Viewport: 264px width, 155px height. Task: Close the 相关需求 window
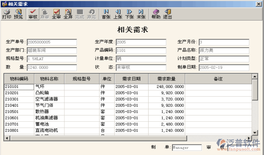tap(259, 3)
